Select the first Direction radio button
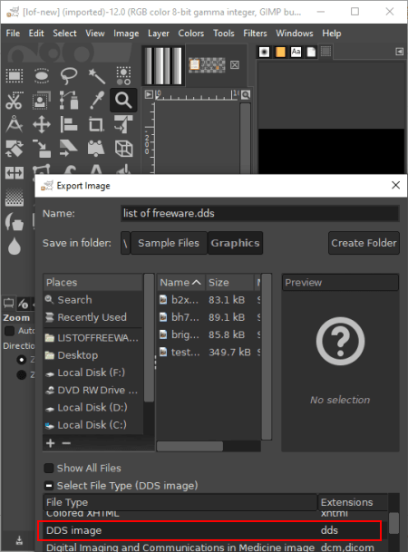 coord(22,360)
